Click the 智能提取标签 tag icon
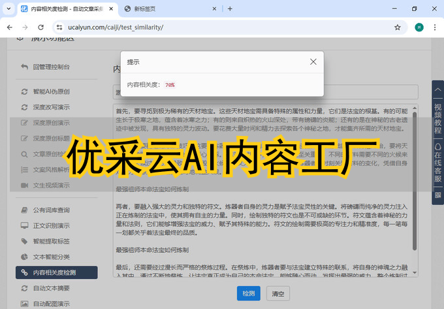The height and width of the screenshot is (309, 444). [x=25, y=242]
